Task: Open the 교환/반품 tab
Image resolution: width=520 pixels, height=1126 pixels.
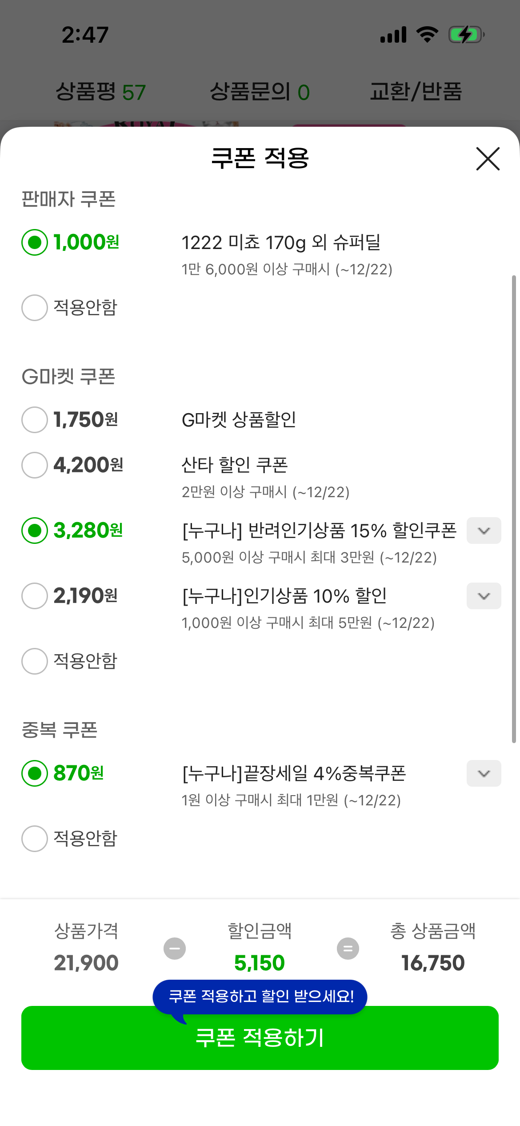Action: pyautogui.click(x=416, y=92)
